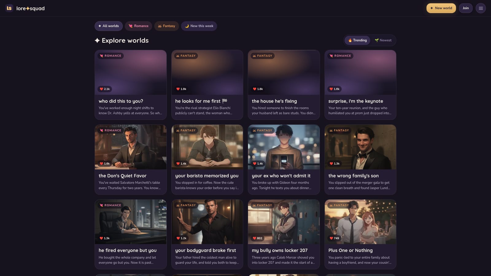Click the 1.8k heart on 'the house he's fixing'

pos(258,89)
